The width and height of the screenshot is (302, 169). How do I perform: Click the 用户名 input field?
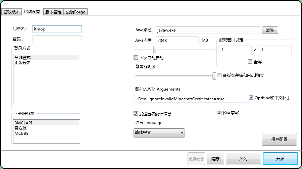click(57, 29)
